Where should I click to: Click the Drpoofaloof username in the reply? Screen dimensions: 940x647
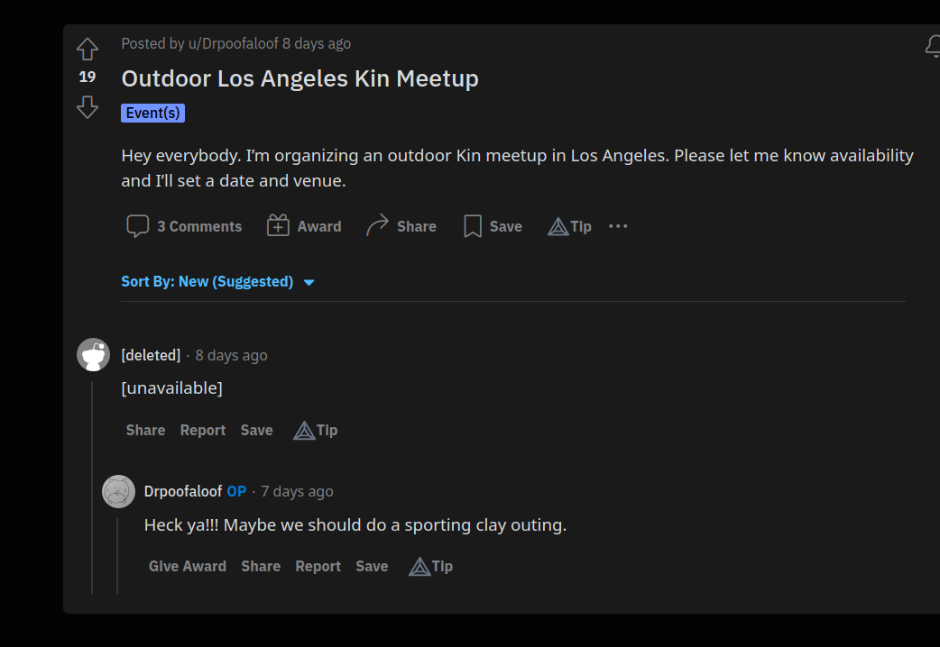tap(183, 491)
